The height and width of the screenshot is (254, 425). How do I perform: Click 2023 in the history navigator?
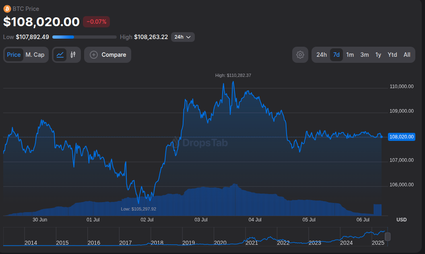point(315,243)
